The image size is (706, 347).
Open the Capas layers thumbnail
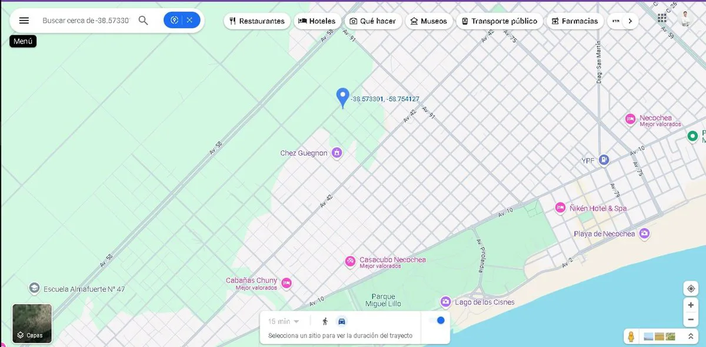pyautogui.click(x=32, y=323)
